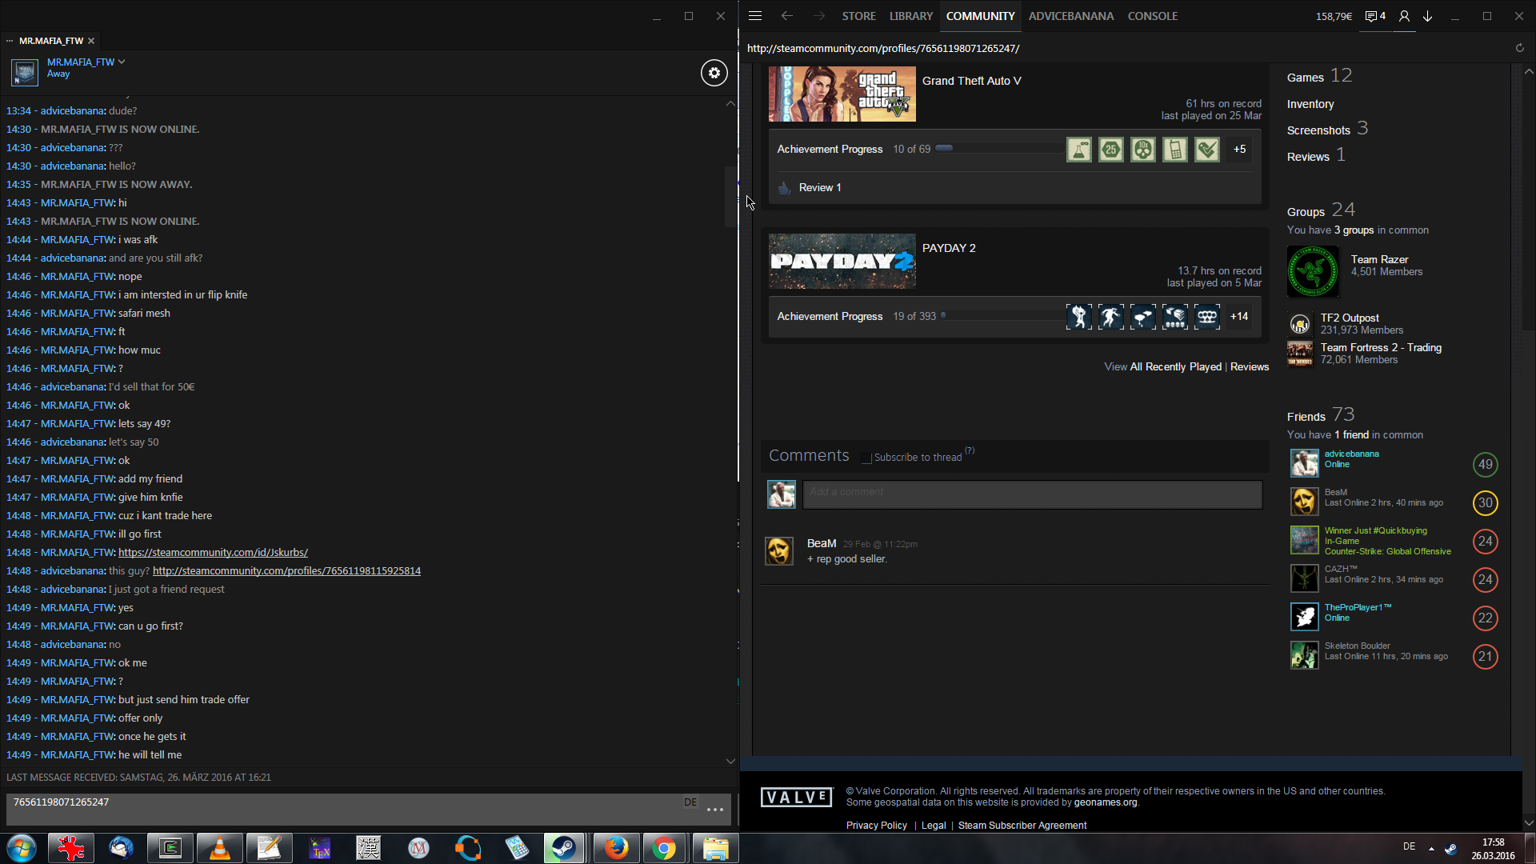The image size is (1536, 864).
Task: Click the hamburger menu in Steam header
Action: [x=754, y=16]
